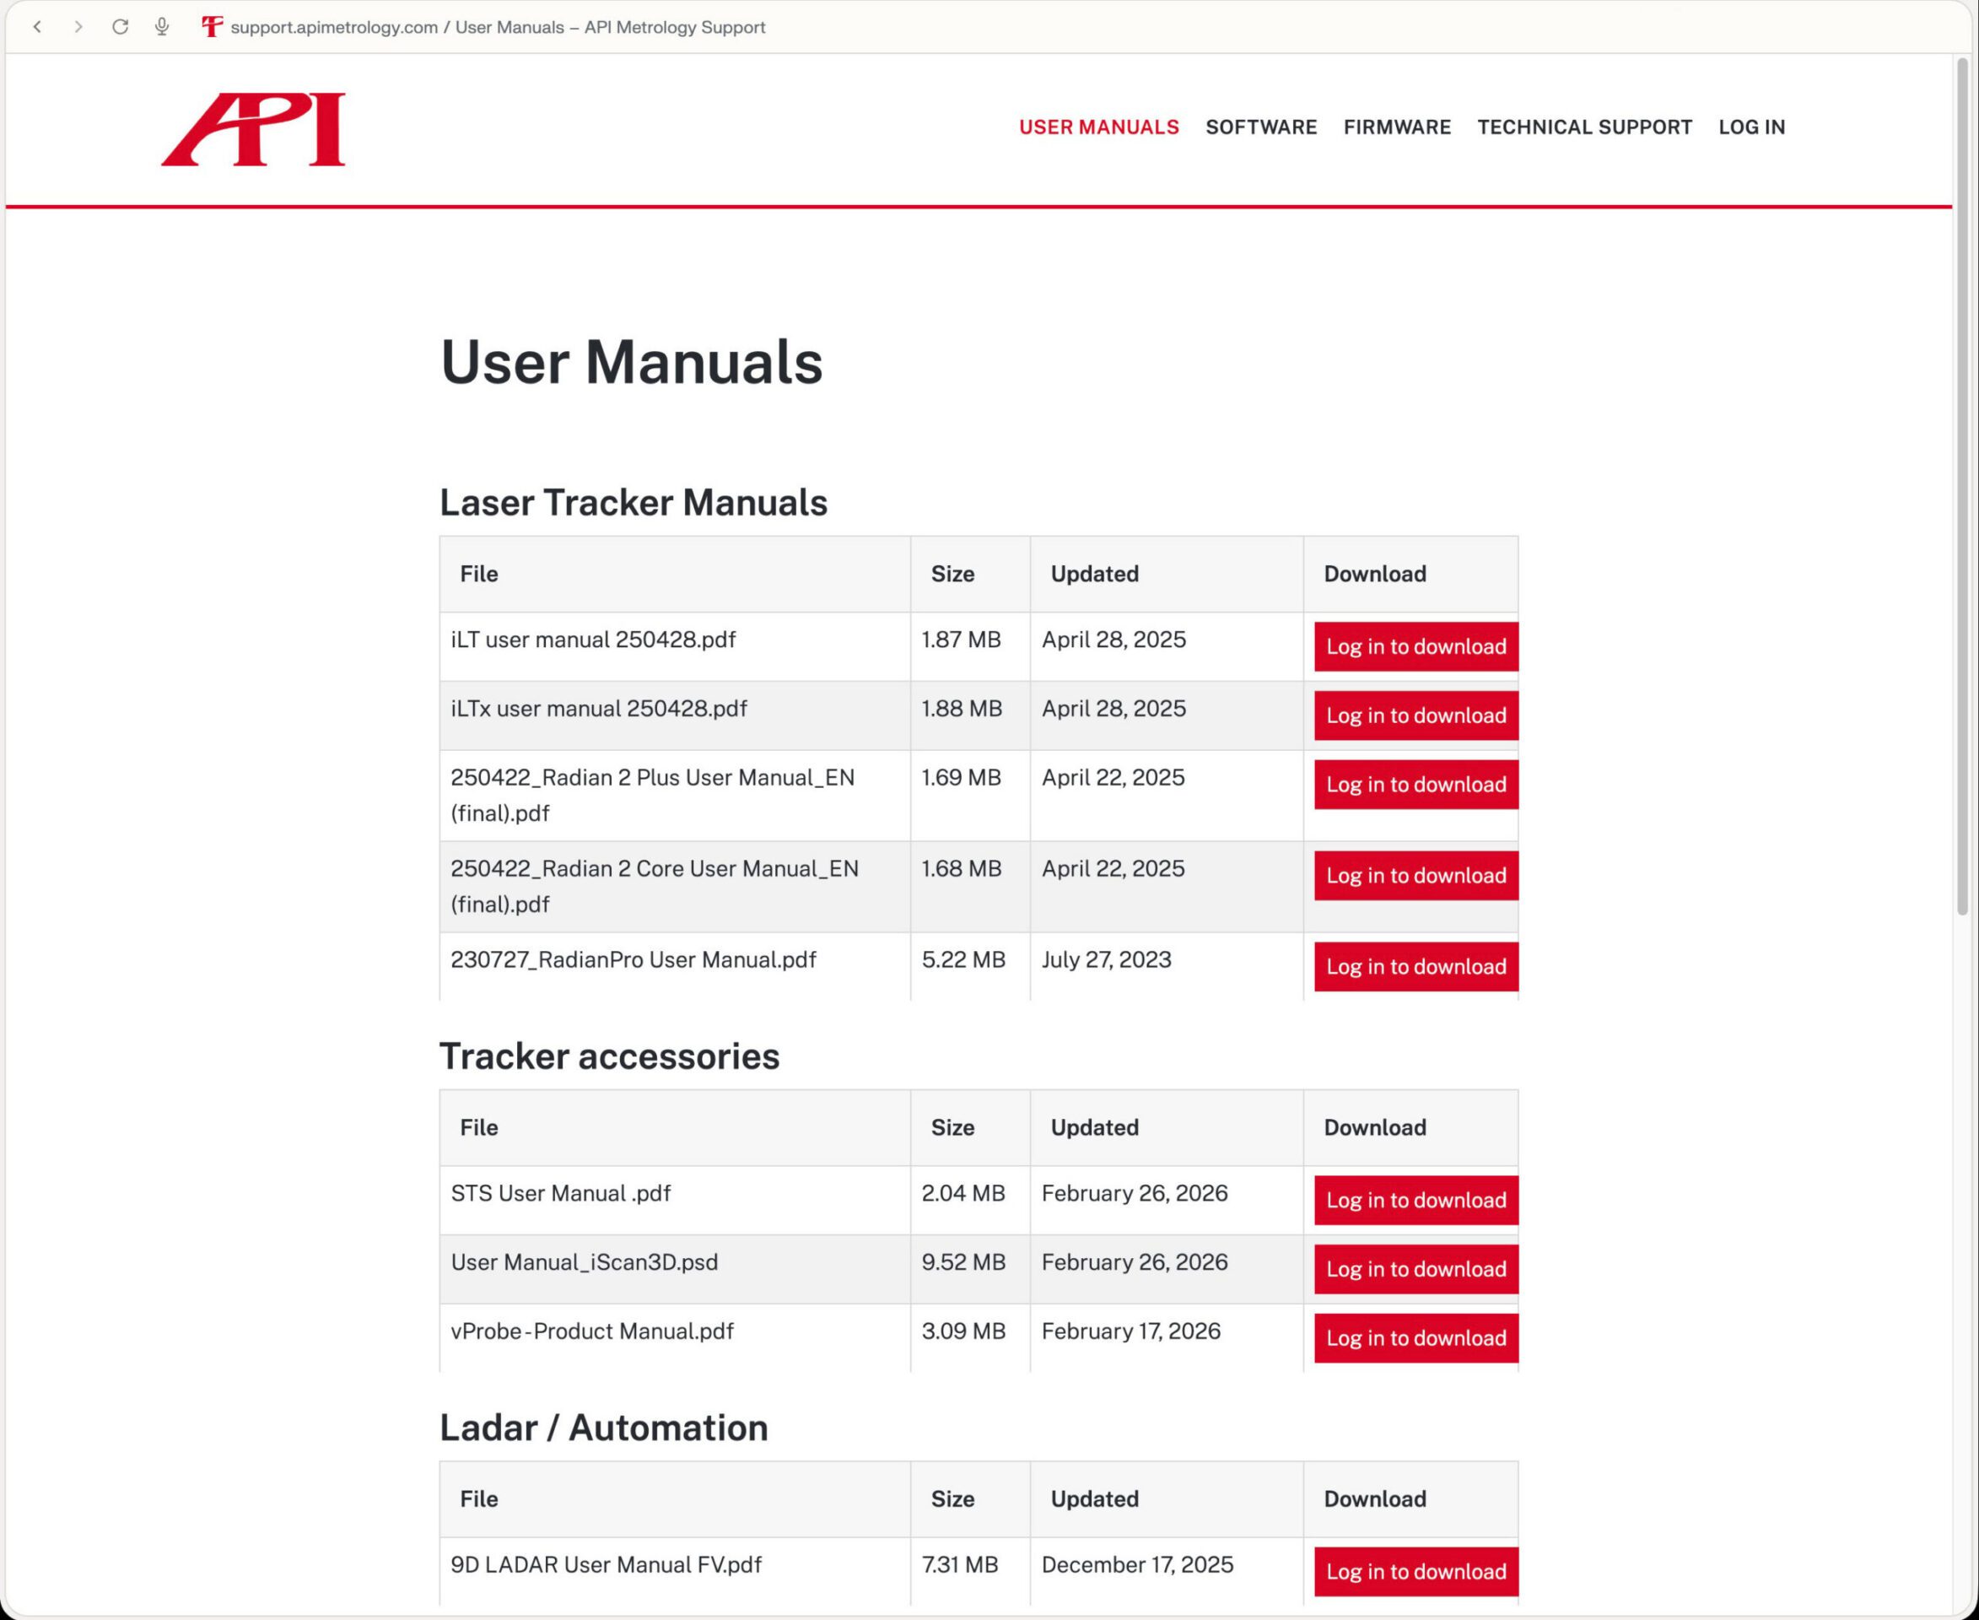Click the page vertical scrollbar
This screenshot has width=1979, height=1620.
1962,485
